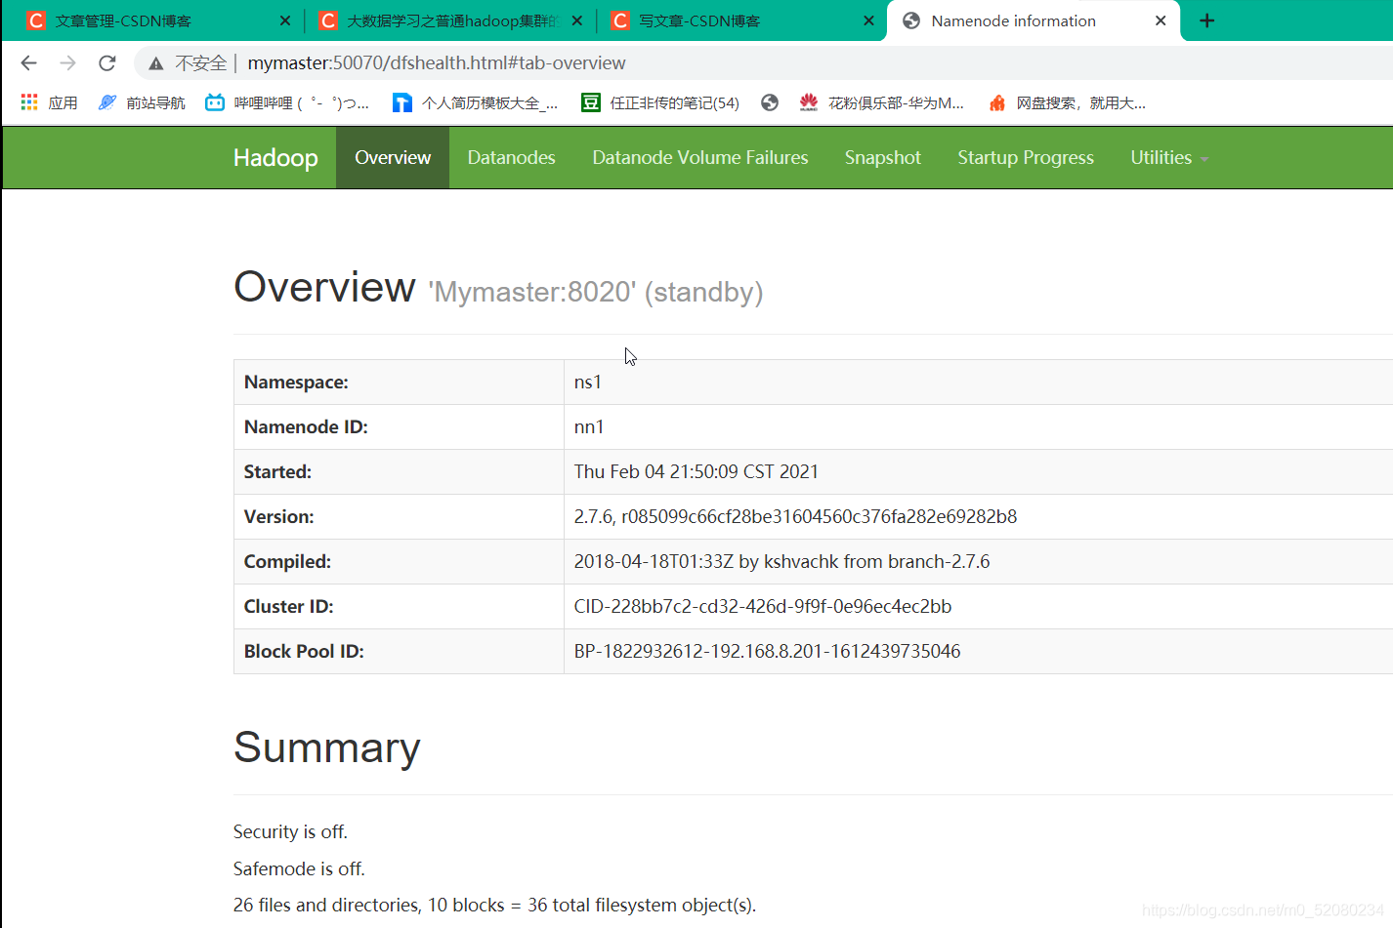Click the Block Pool ID value

coord(767,651)
